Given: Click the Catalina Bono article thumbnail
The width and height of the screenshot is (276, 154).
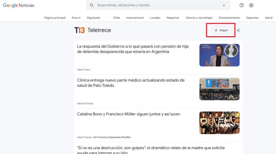Looking at the screenshot, I should [219, 123].
